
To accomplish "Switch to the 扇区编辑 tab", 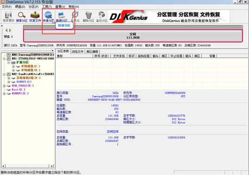I will (x=92, y=52).
